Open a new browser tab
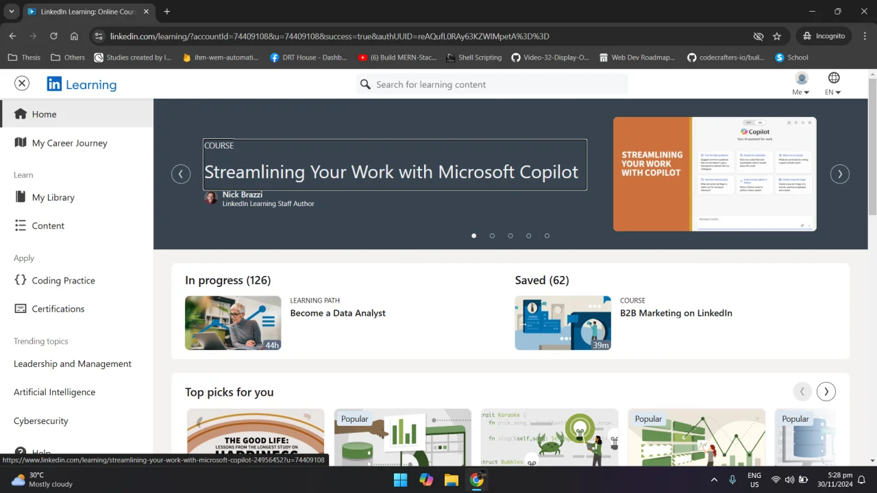This screenshot has width=877, height=493. click(x=166, y=12)
